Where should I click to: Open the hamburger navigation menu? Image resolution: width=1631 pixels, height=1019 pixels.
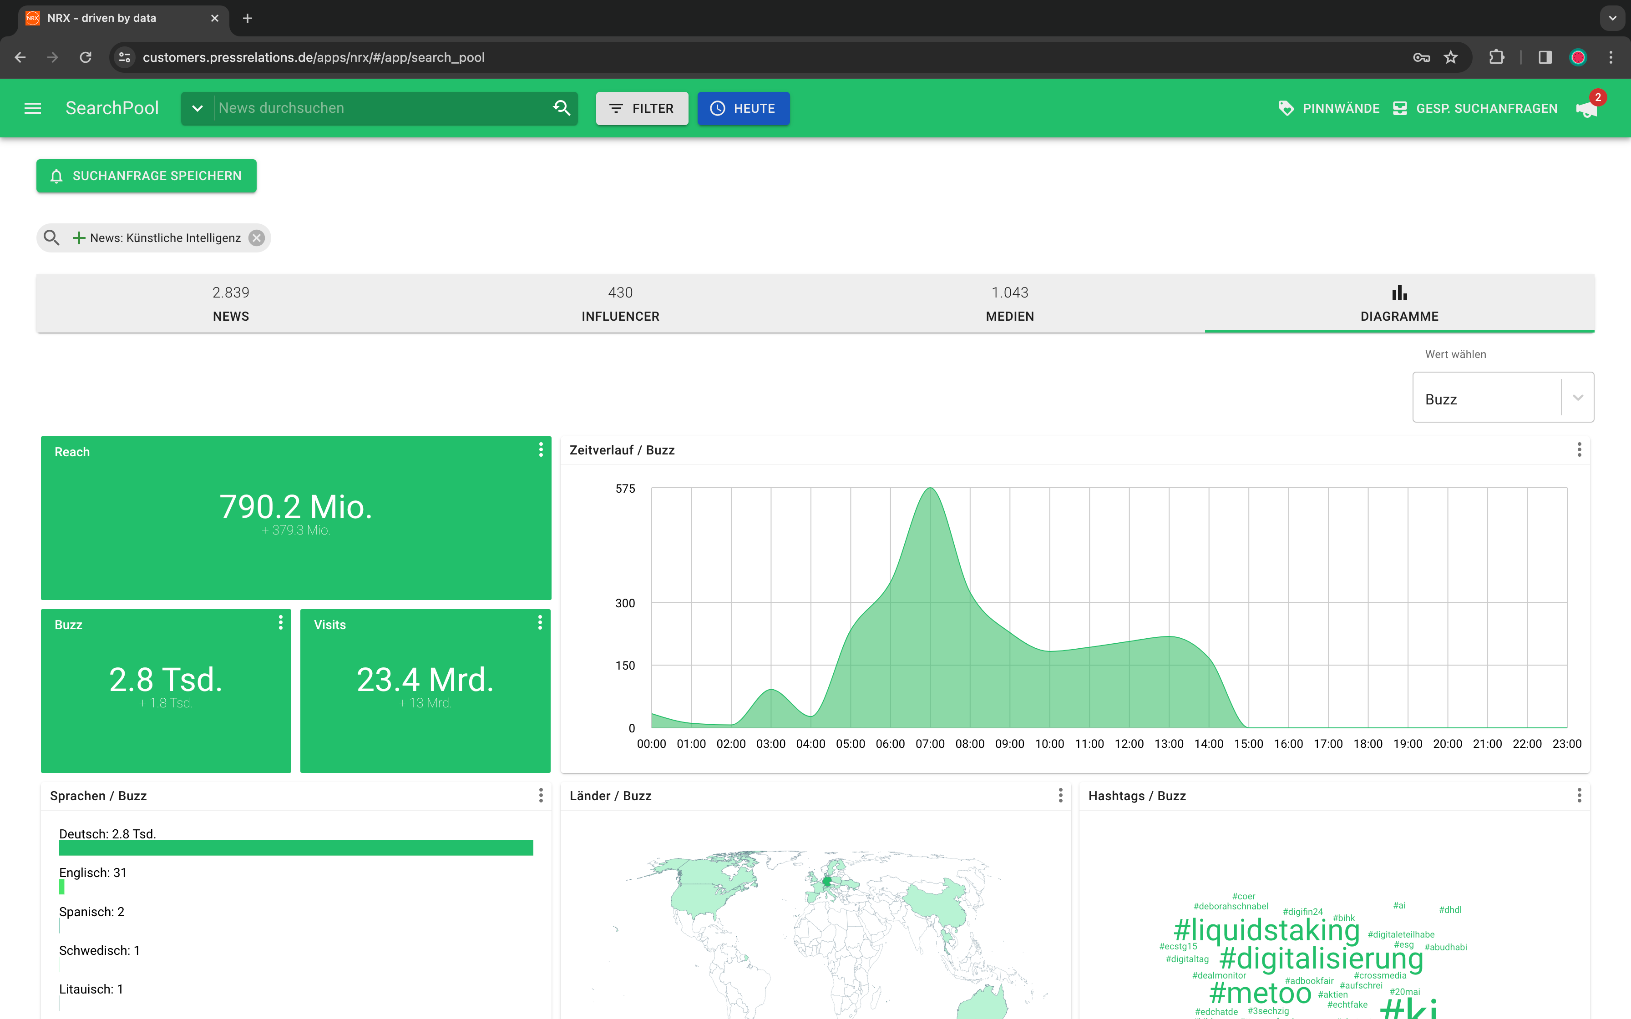click(32, 109)
